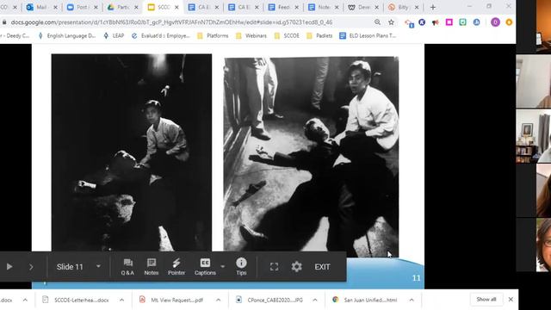This screenshot has height=310, width=551.
Task: Activate the laser Pointer
Action: point(176,267)
